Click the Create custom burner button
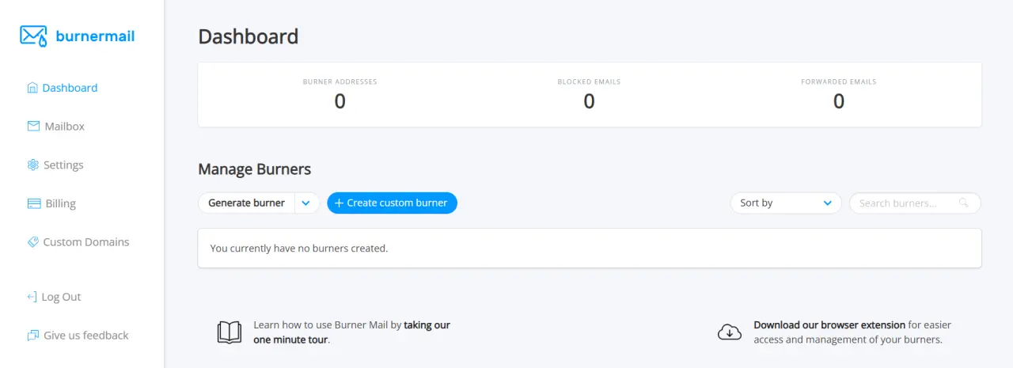Screen dimensions: 1013x368 pos(392,203)
